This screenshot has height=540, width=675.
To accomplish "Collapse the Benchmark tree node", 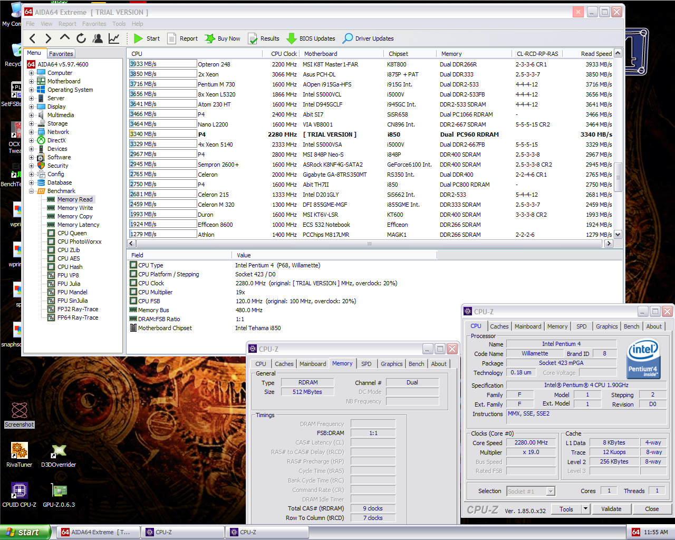I will click(31, 191).
